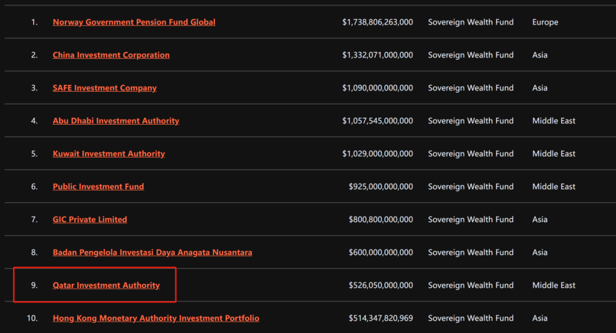The width and height of the screenshot is (616, 333).
Task: Open SAFE Investment Company link
Action: click(104, 88)
